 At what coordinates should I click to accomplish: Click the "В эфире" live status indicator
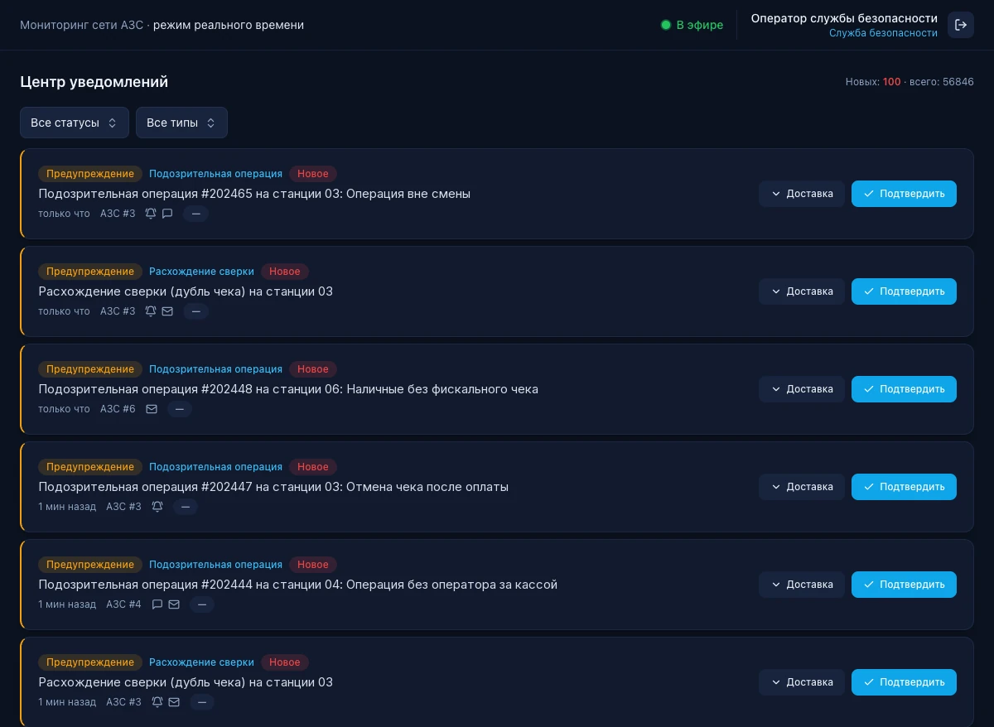[x=692, y=25]
